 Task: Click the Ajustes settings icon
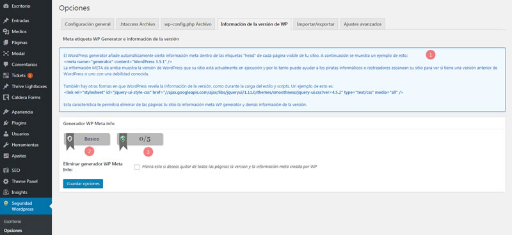pyautogui.click(x=6, y=156)
